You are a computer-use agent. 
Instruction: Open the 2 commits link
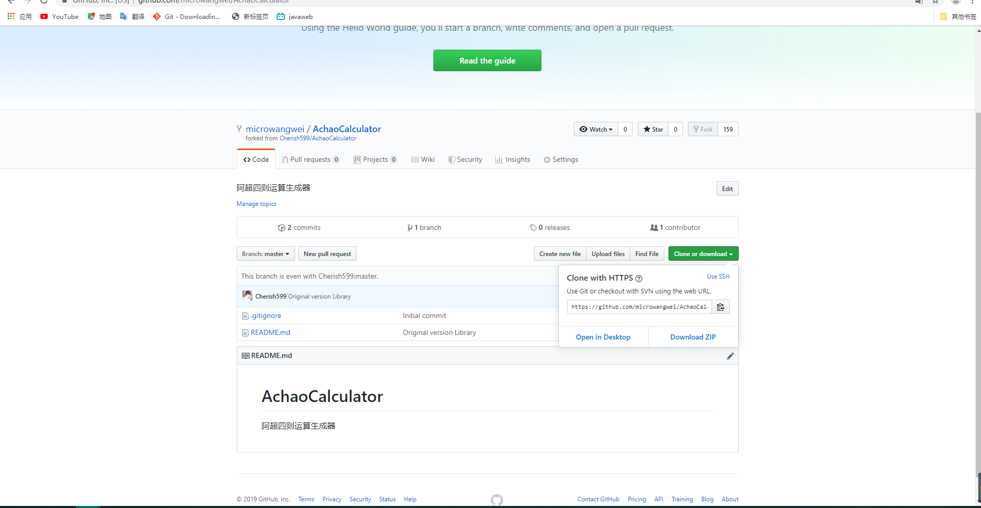pyautogui.click(x=299, y=227)
